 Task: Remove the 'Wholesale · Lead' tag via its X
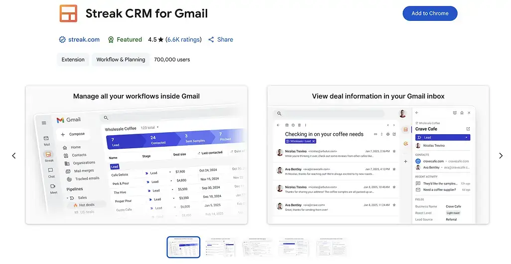pyautogui.click(x=313, y=141)
